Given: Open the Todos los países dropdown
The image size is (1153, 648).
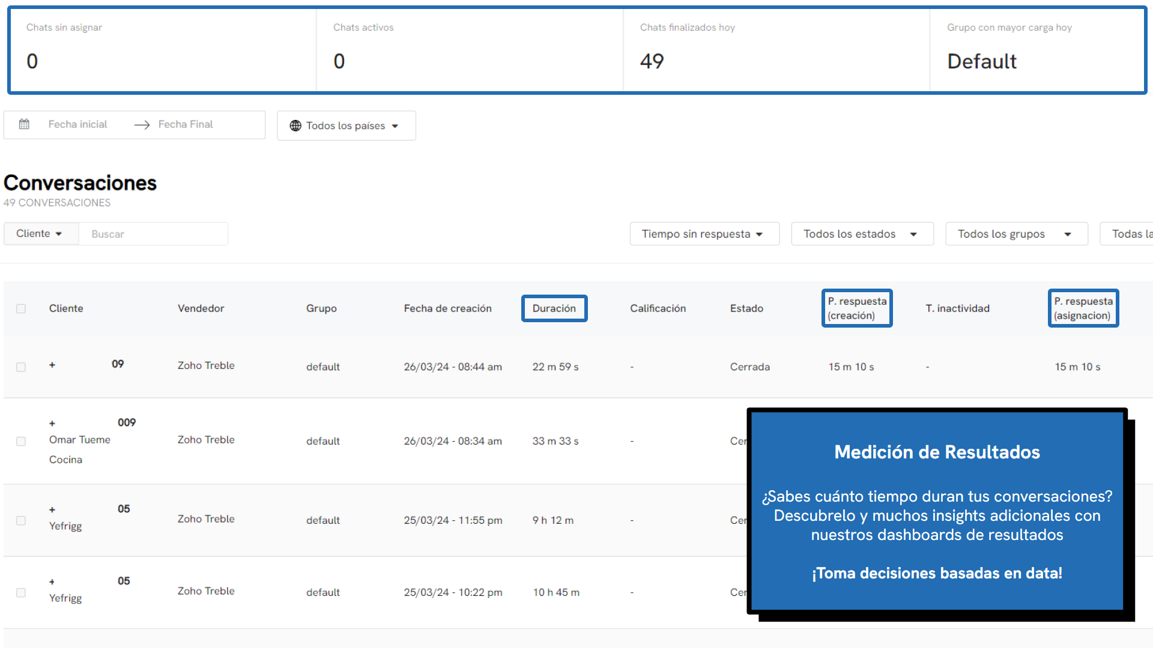Looking at the screenshot, I should tap(346, 125).
